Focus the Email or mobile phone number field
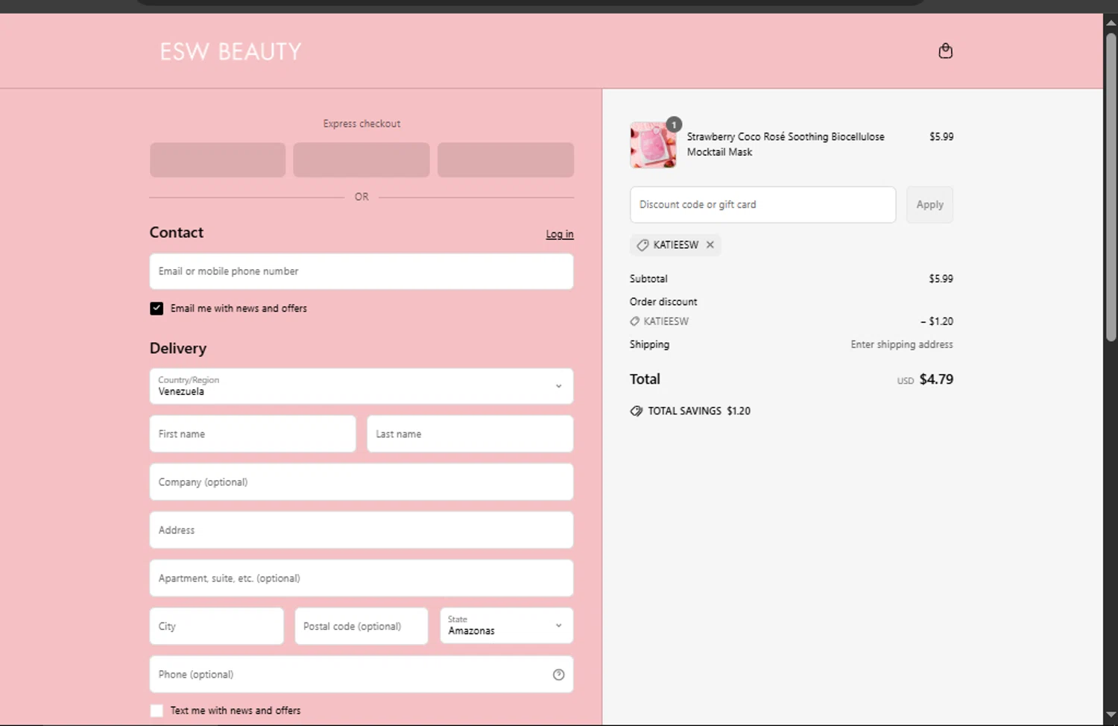Screen dimensions: 1118x726 point(361,271)
